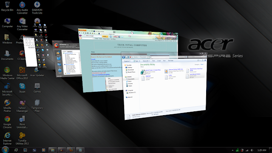This screenshot has height=153, width=272.
Task: Select Desktop under Favorites in Explorer
Action: [129, 67]
